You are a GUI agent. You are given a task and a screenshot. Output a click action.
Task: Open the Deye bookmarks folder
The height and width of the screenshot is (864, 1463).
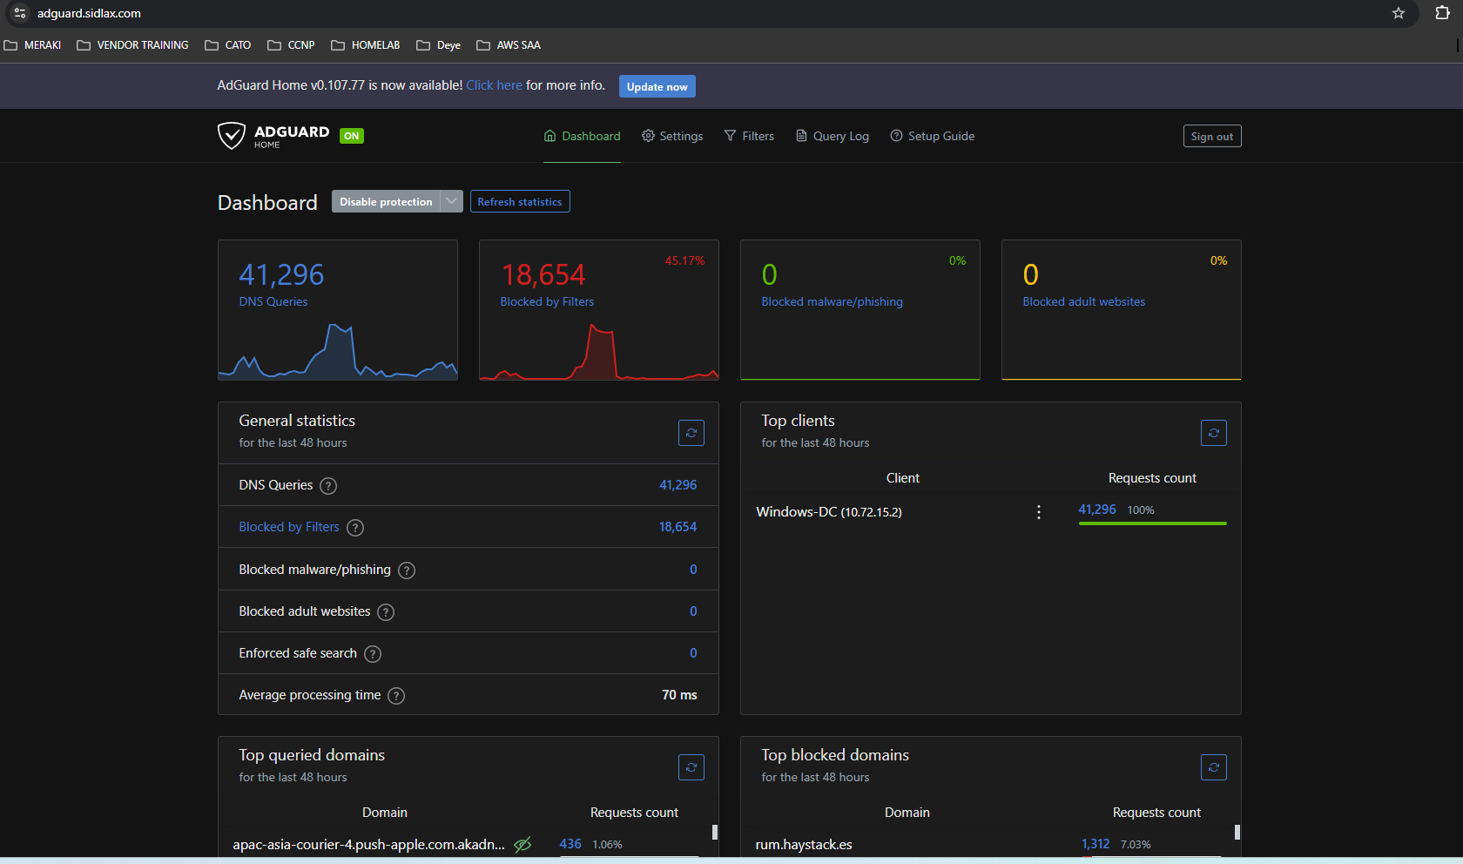(438, 45)
